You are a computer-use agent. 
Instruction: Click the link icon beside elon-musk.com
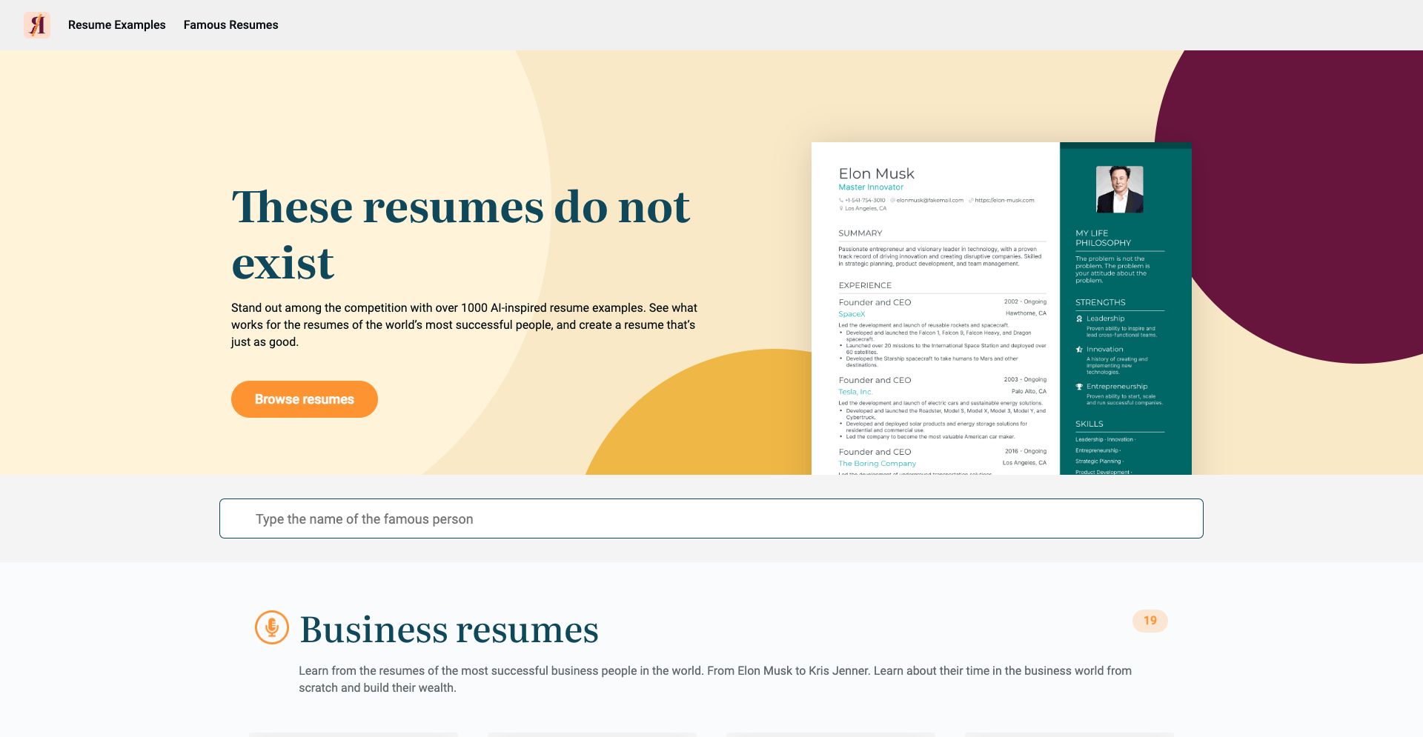coord(971,200)
